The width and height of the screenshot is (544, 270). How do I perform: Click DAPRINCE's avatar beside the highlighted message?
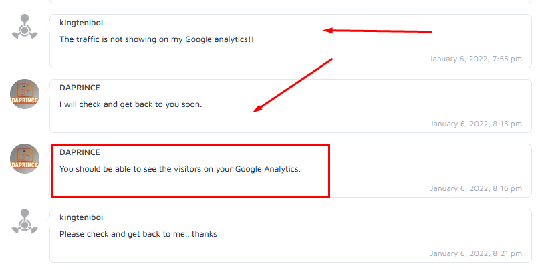[25, 159]
